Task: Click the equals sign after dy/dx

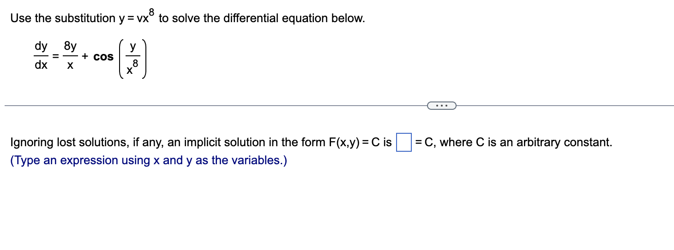Action: point(55,57)
